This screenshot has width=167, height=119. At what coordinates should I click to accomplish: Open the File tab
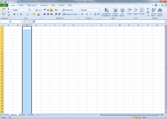click(x=4, y=5)
